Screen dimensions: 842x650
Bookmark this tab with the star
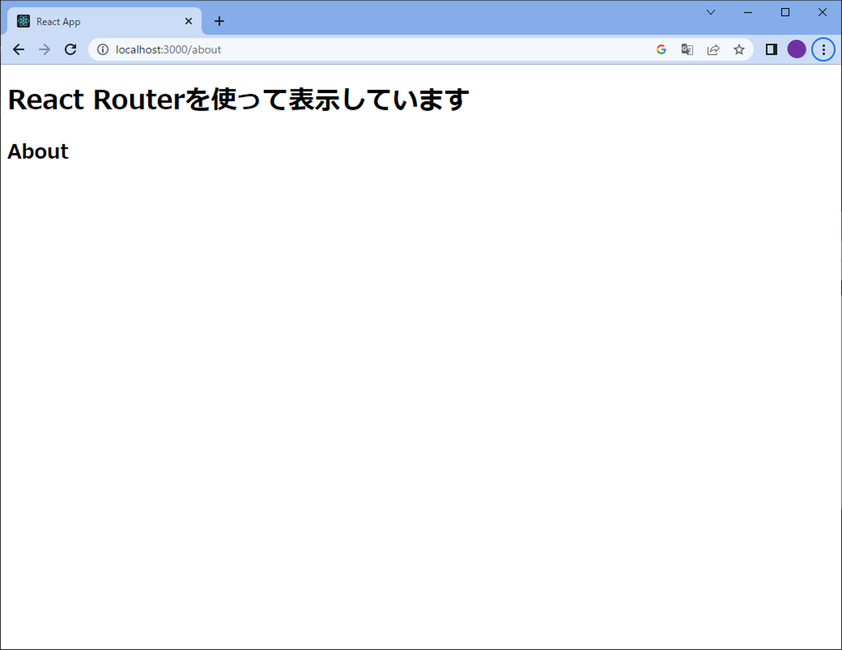[x=739, y=50]
